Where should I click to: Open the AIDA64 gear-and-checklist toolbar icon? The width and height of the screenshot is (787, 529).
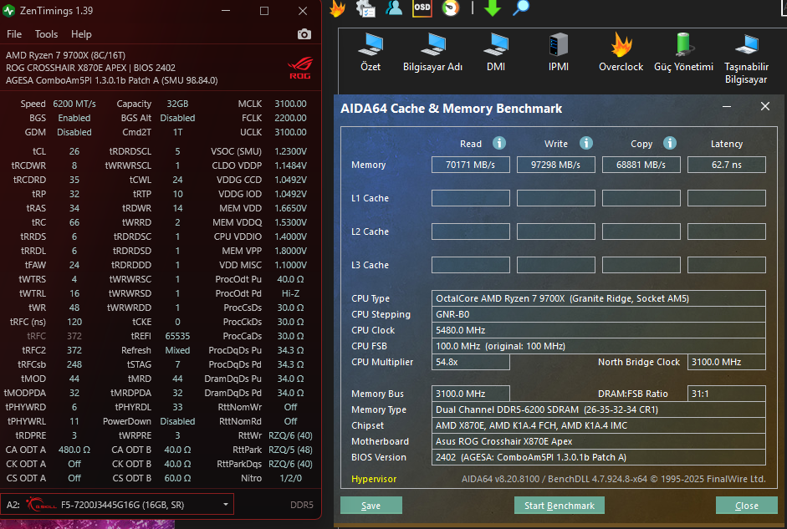(x=365, y=8)
